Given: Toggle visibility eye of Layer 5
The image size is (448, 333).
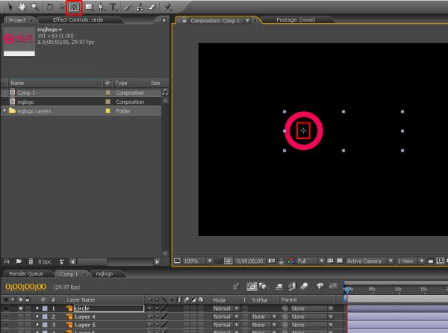Looking at the screenshot, I should click(x=6, y=325).
